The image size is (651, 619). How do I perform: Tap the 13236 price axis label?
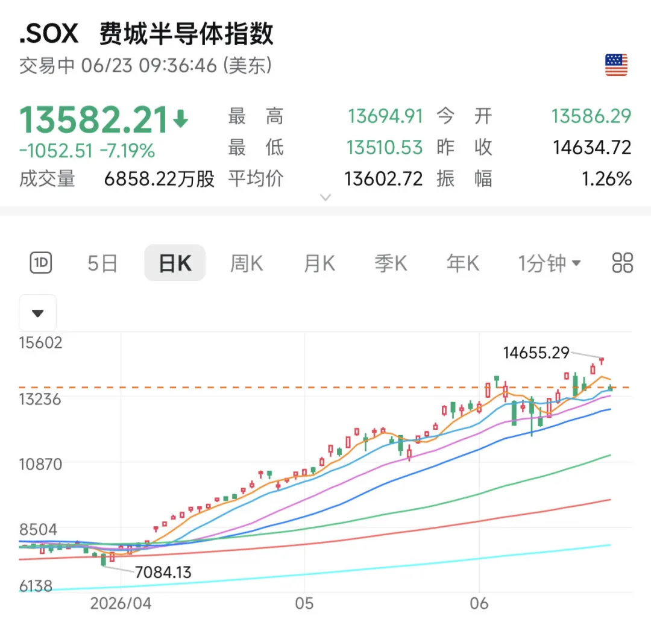click(40, 400)
